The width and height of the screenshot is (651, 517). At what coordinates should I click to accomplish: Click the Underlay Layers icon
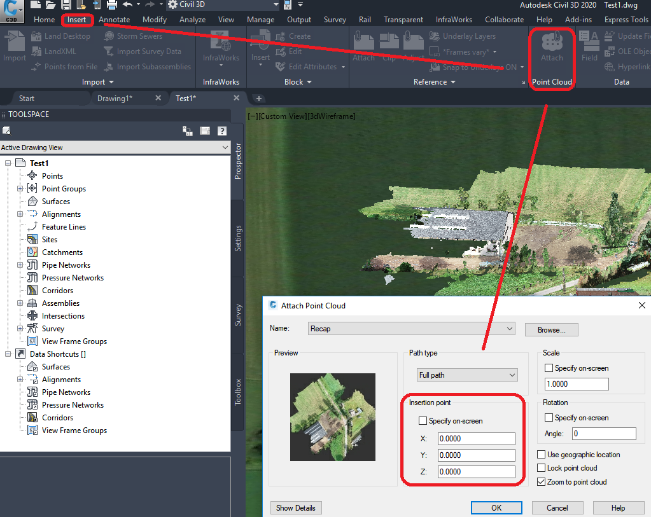[434, 36]
